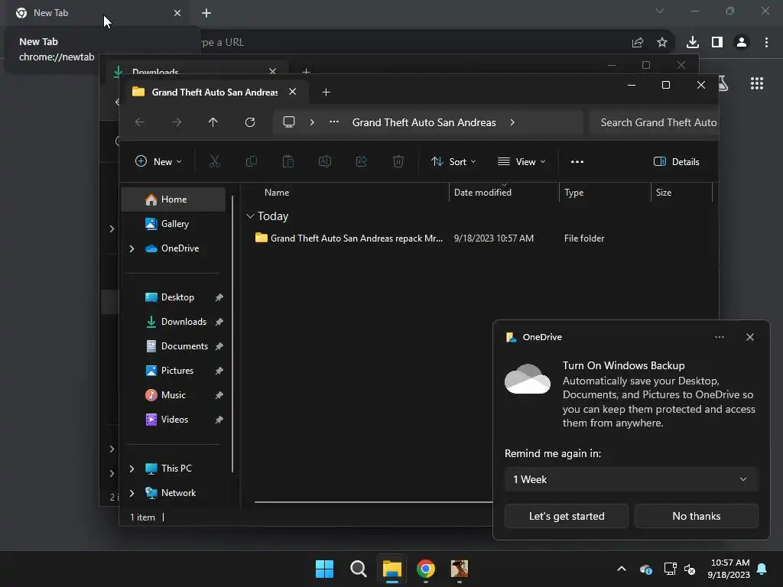Expand OneDrive in navigation pane

pyautogui.click(x=132, y=248)
